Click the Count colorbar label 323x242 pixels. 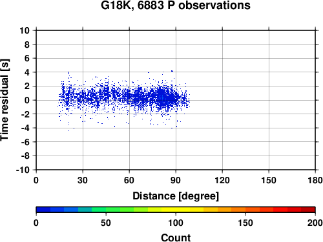176,237
